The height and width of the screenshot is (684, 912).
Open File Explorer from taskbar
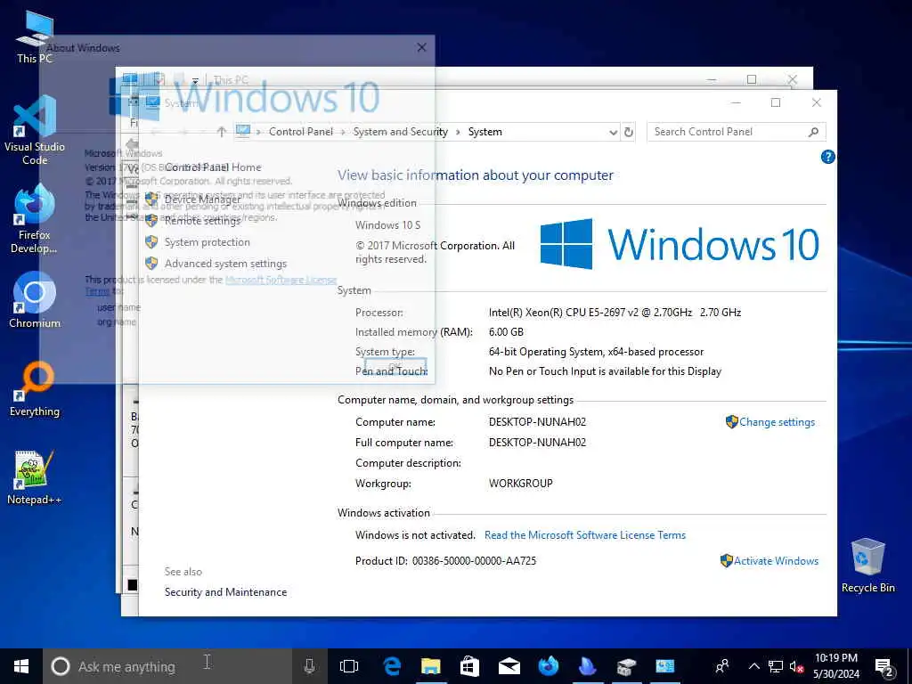tap(431, 666)
